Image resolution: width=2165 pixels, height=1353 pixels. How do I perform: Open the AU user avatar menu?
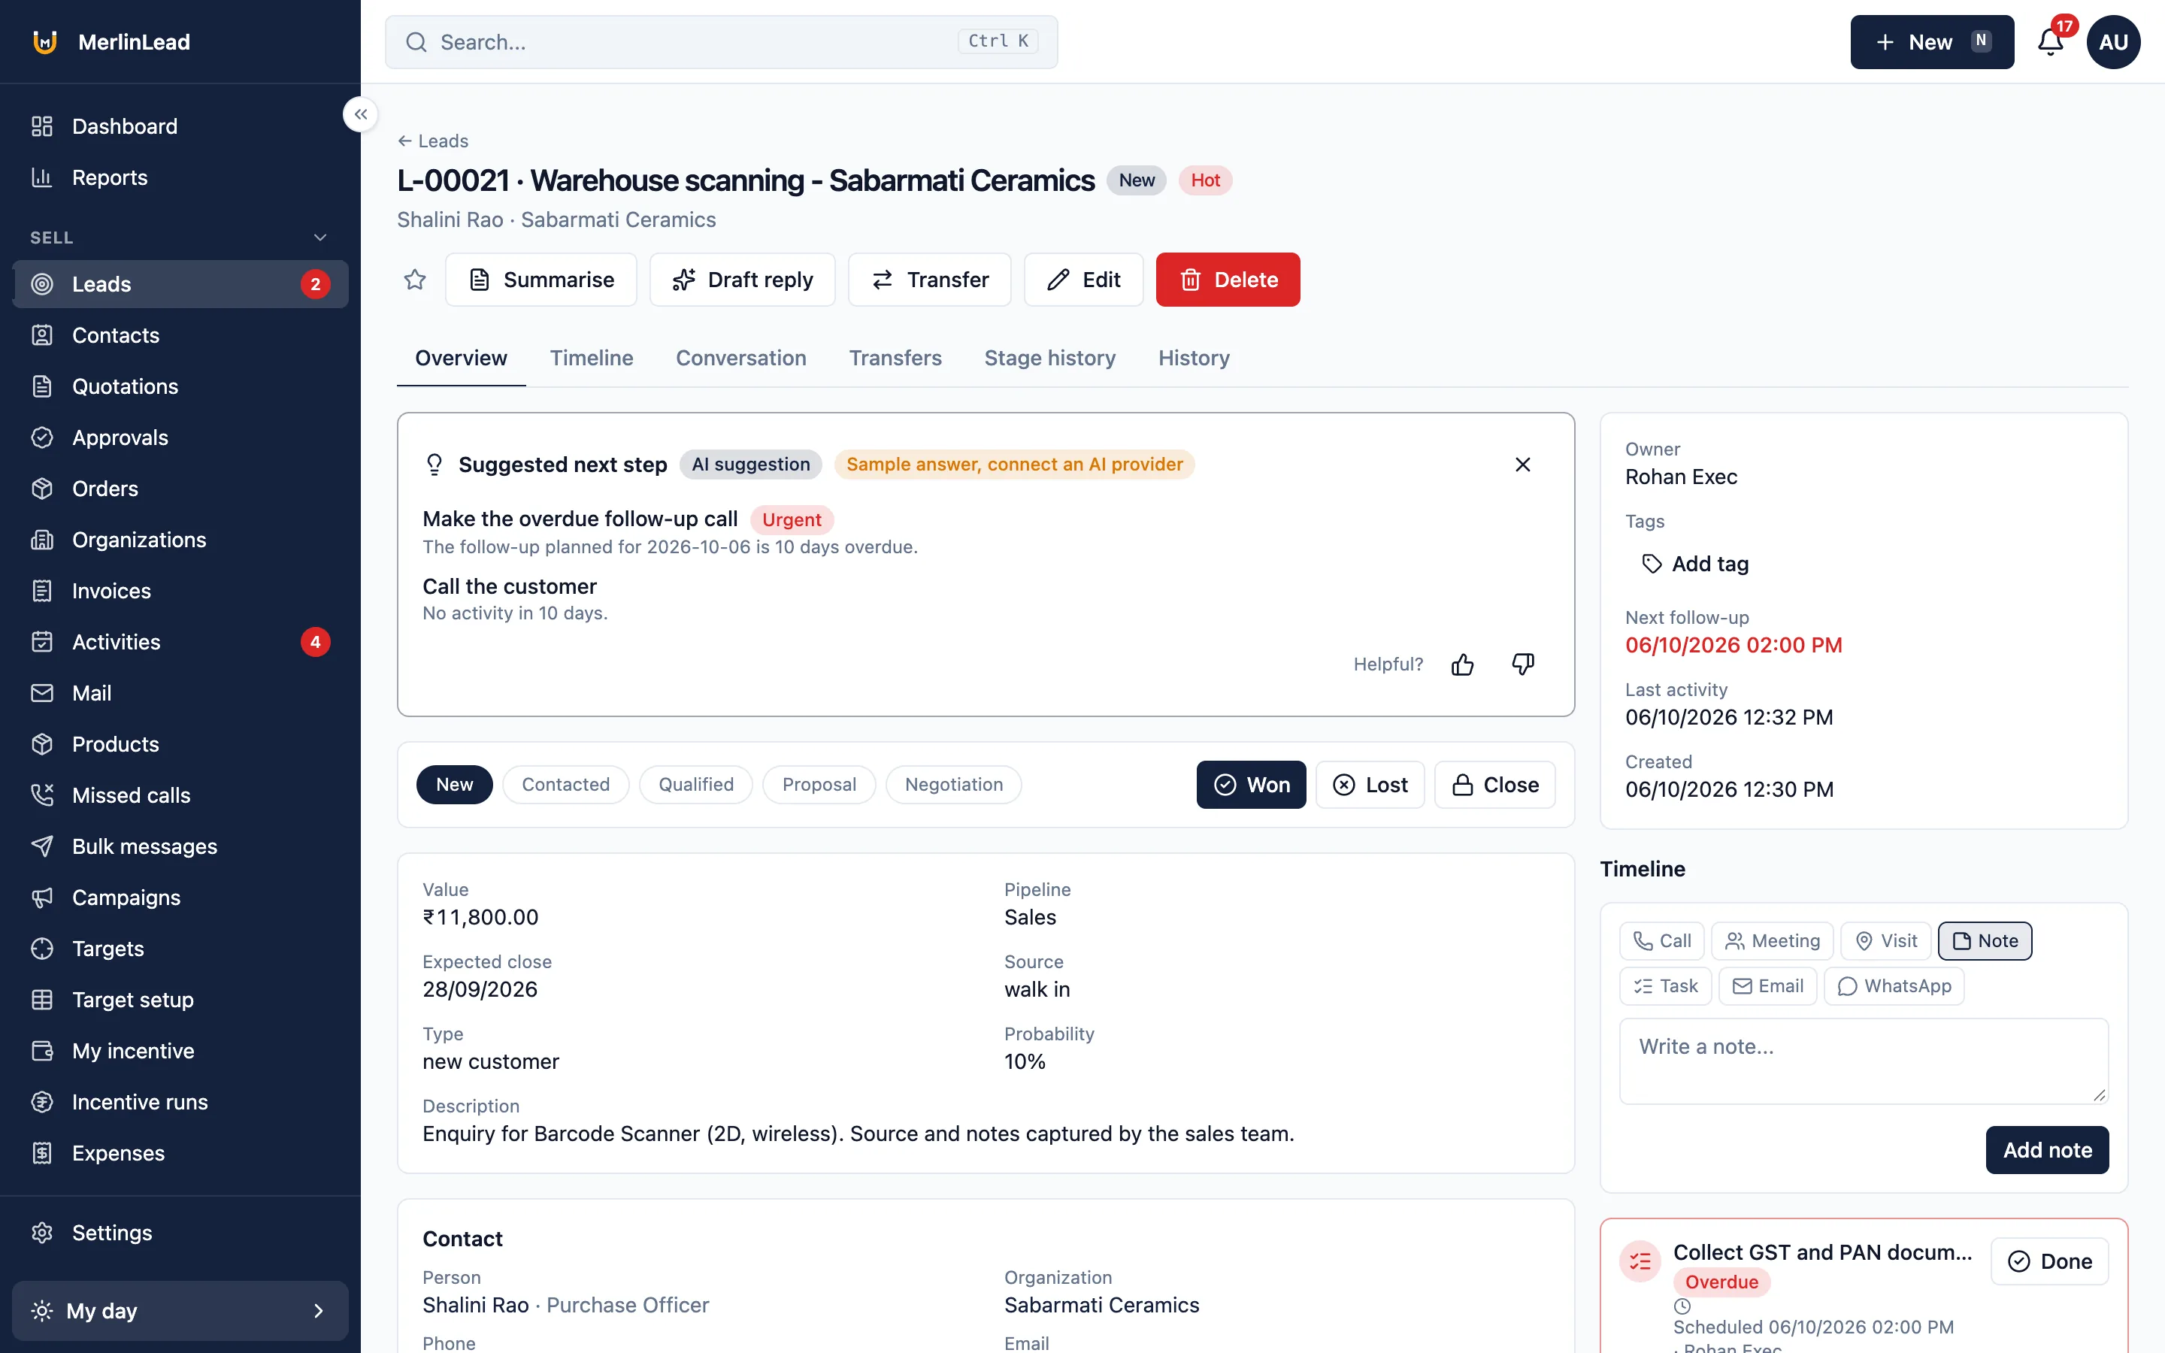(2113, 42)
